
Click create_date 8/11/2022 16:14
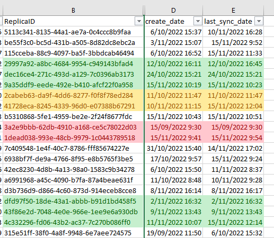173,190
